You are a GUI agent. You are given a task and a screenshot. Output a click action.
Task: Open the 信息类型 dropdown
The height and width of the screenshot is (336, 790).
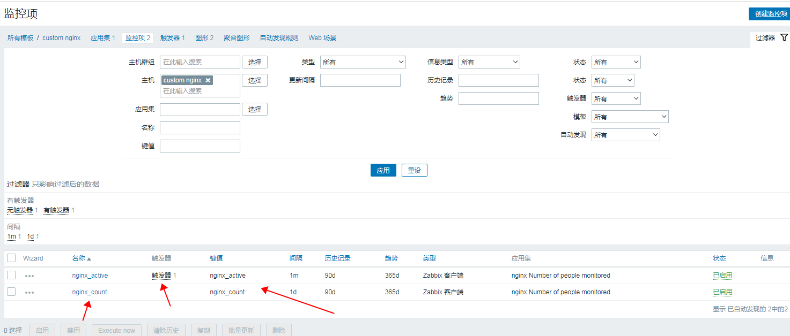coord(489,62)
